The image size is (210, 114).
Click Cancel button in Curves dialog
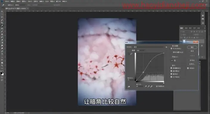(x=192, y=51)
